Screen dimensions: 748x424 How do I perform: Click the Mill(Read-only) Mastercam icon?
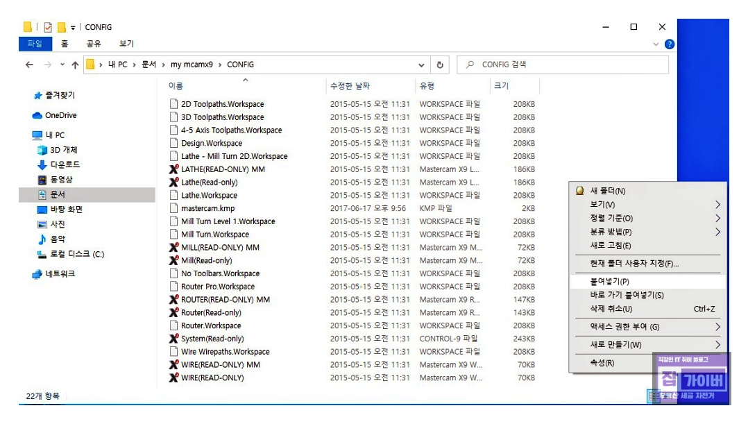pos(174,260)
